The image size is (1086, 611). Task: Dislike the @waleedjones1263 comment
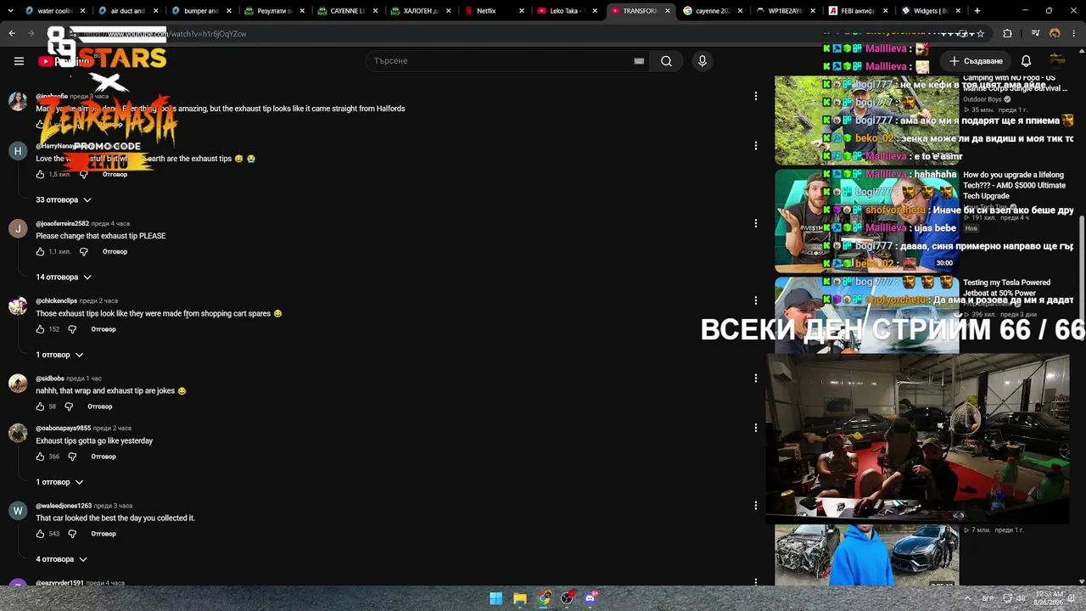click(x=72, y=534)
